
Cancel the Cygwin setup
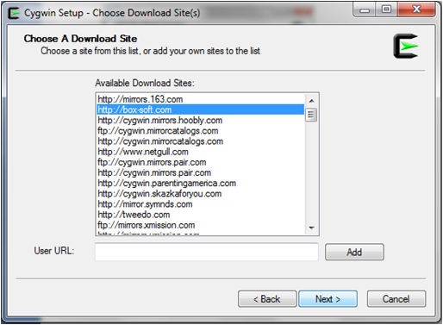click(x=396, y=299)
